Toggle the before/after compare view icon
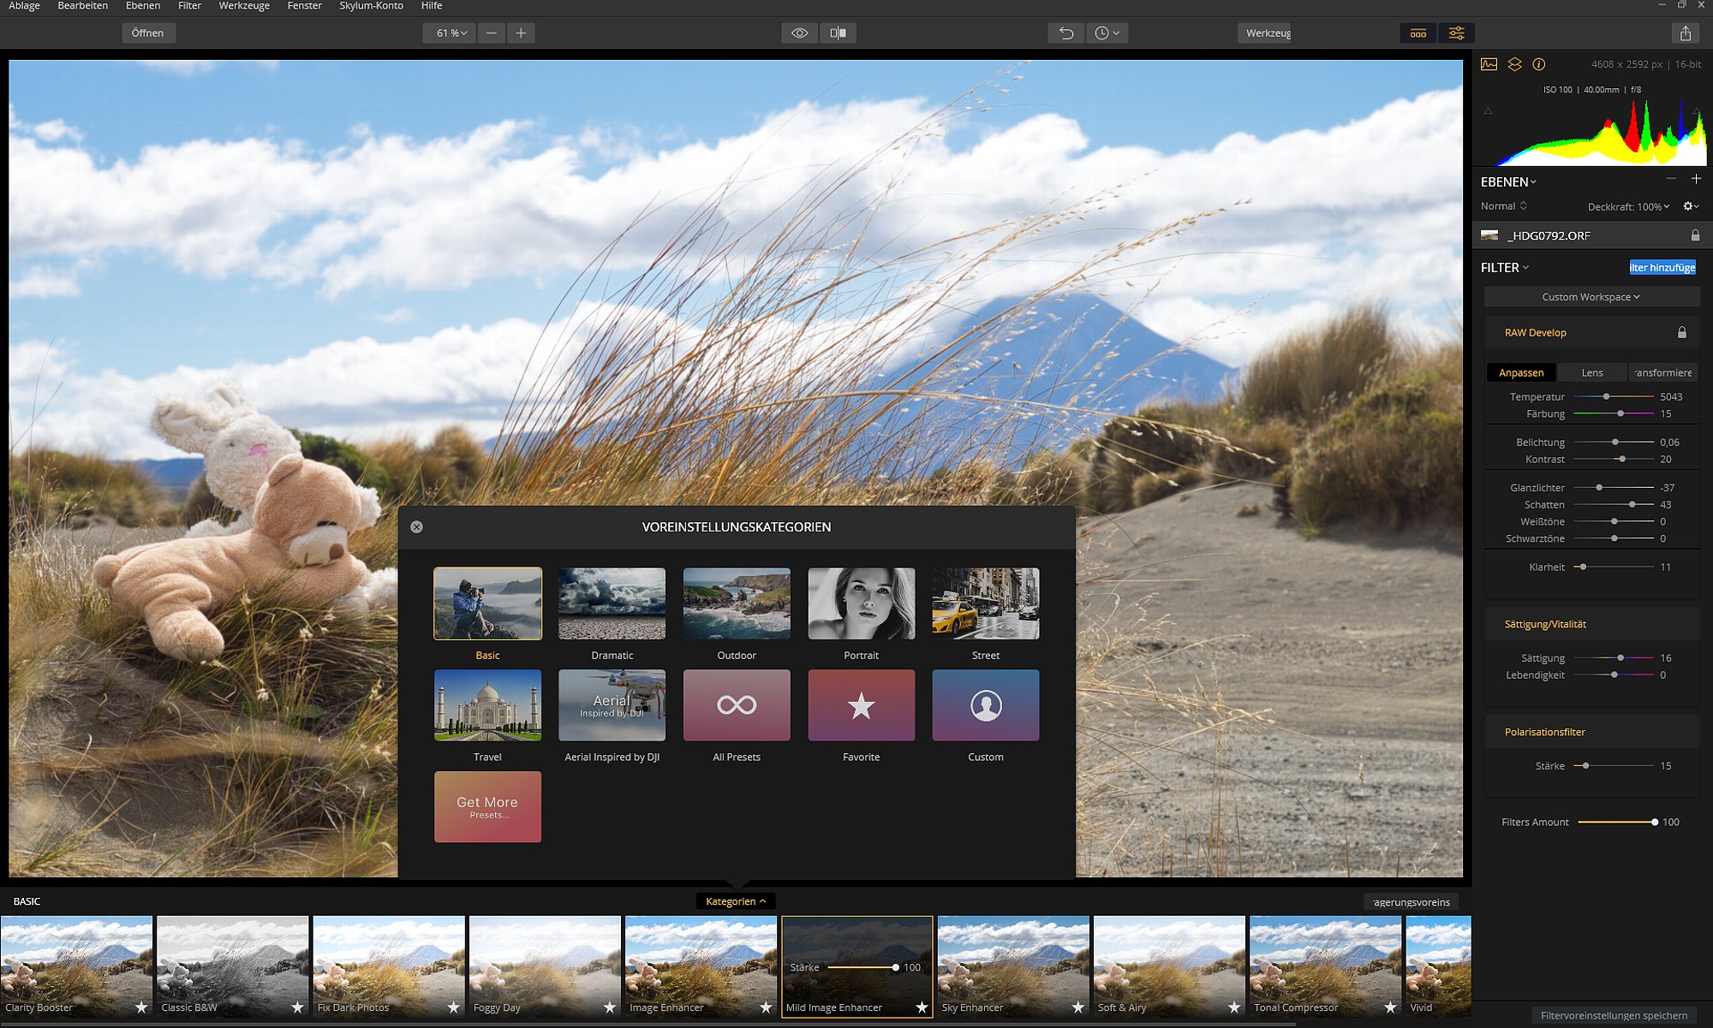The width and height of the screenshot is (1713, 1028). pyautogui.click(x=838, y=33)
